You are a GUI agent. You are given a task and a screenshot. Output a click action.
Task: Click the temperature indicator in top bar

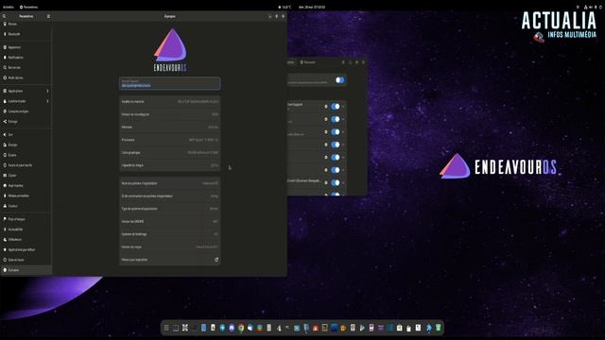click(285, 7)
